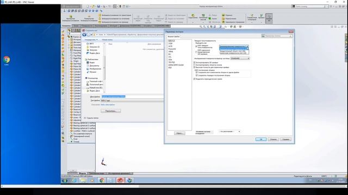Screen dimensions: 348x195
Task: Open File Explorer folder icon in taskbar
Action: click(83, 180)
